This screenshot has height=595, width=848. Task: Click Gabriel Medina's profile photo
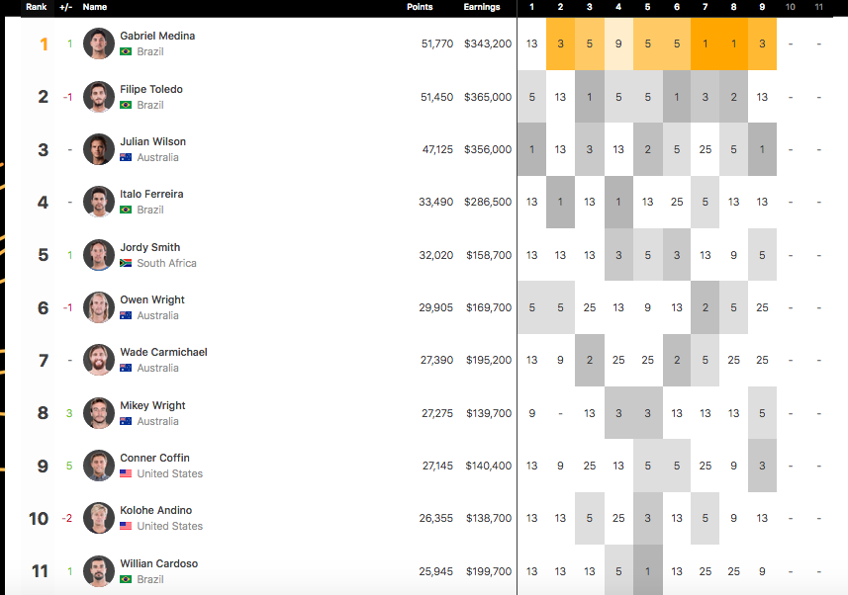(x=99, y=43)
